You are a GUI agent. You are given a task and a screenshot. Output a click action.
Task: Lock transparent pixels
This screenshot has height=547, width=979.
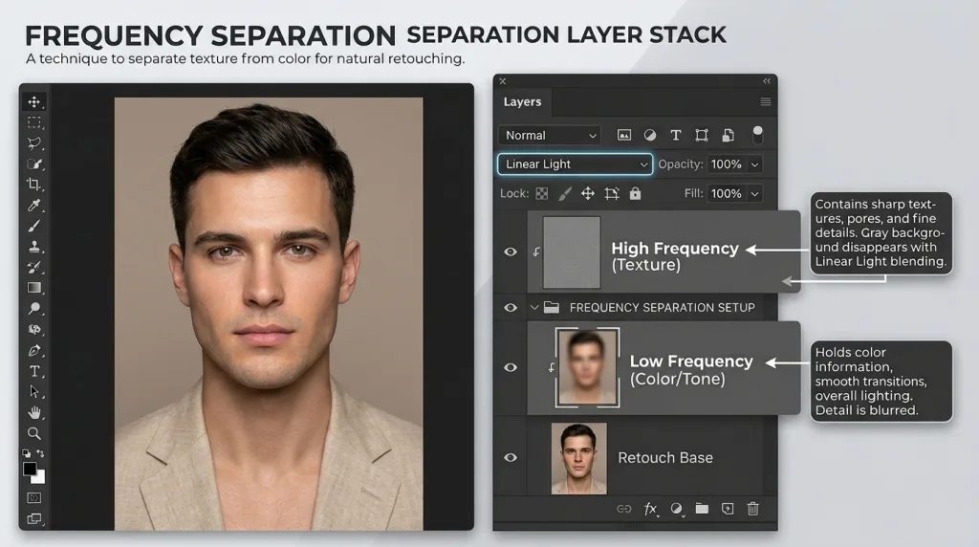[542, 193]
